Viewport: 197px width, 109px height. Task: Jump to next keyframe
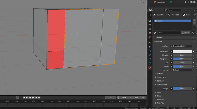click(36, 98)
